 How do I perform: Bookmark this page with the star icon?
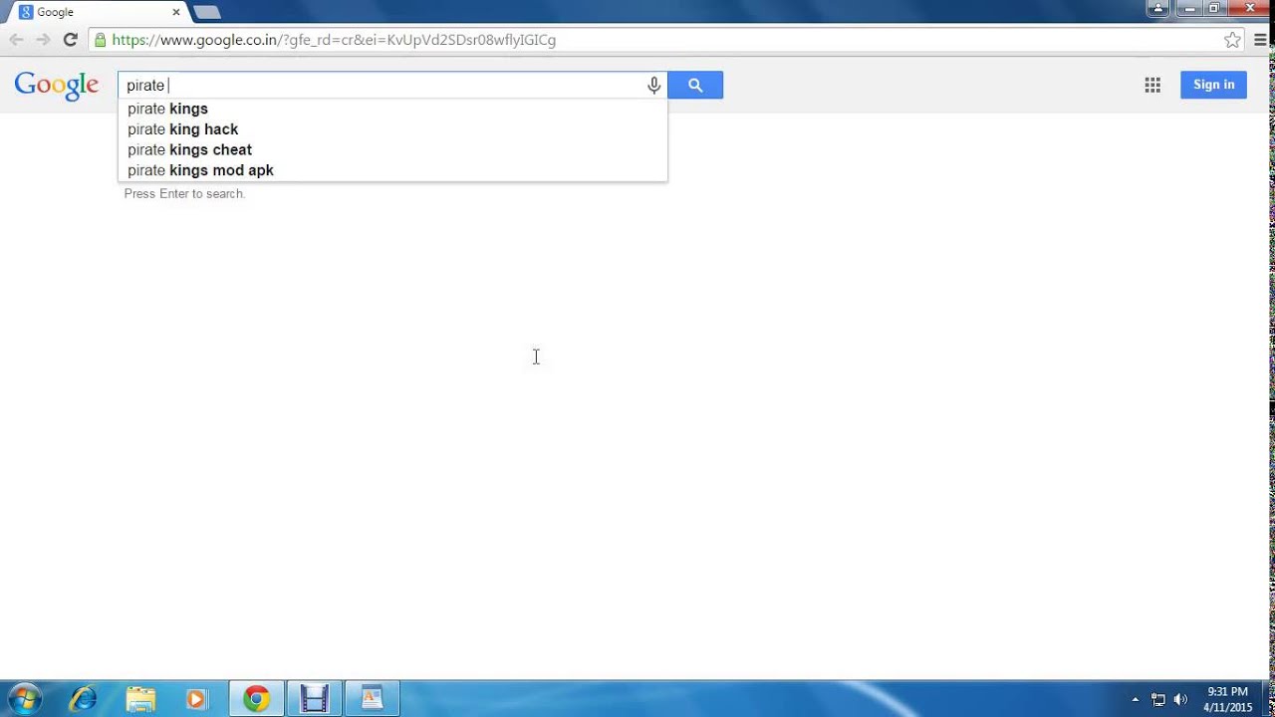pyautogui.click(x=1232, y=40)
